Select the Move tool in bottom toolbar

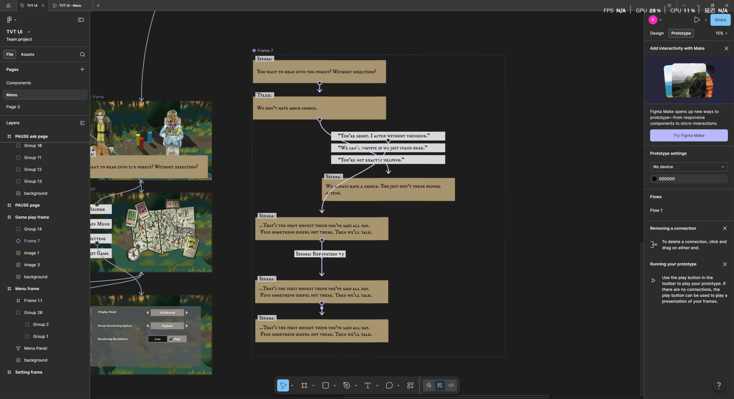(283, 386)
